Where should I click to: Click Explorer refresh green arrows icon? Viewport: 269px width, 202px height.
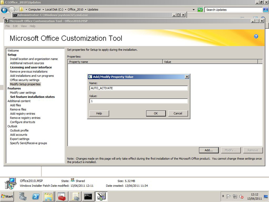pyautogui.click(x=200, y=10)
